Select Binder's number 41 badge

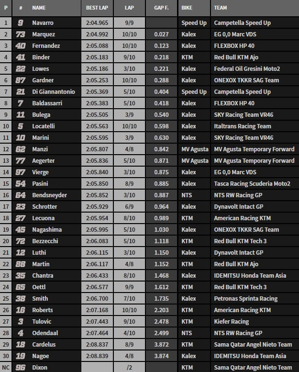coord(21,57)
